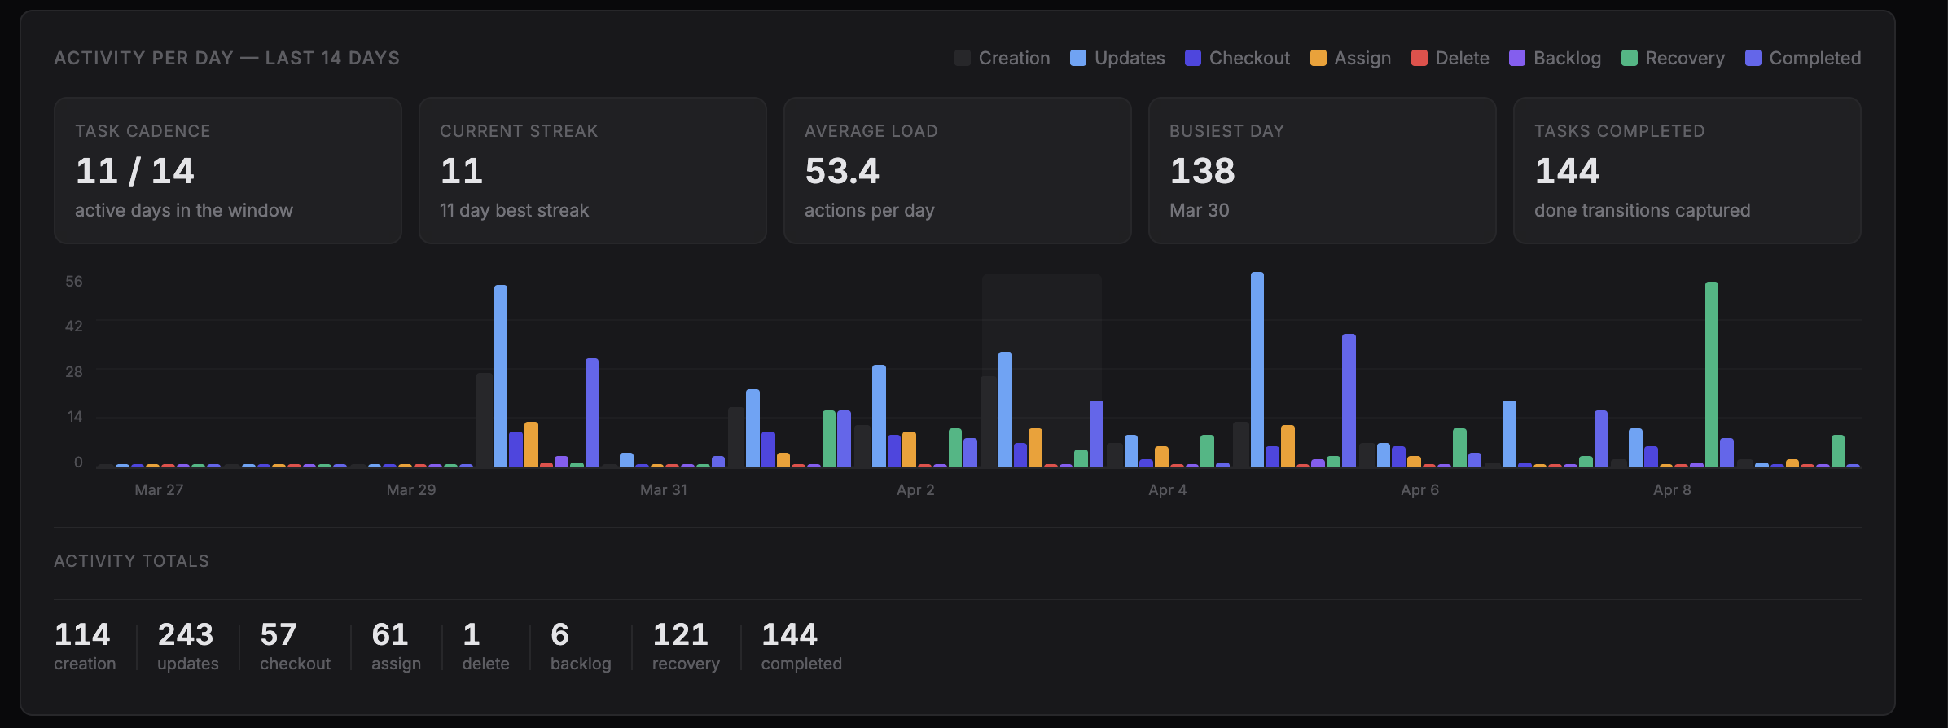The width and height of the screenshot is (1948, 728).
Task: Click the Creation legend color swatch
Action: 963,58
